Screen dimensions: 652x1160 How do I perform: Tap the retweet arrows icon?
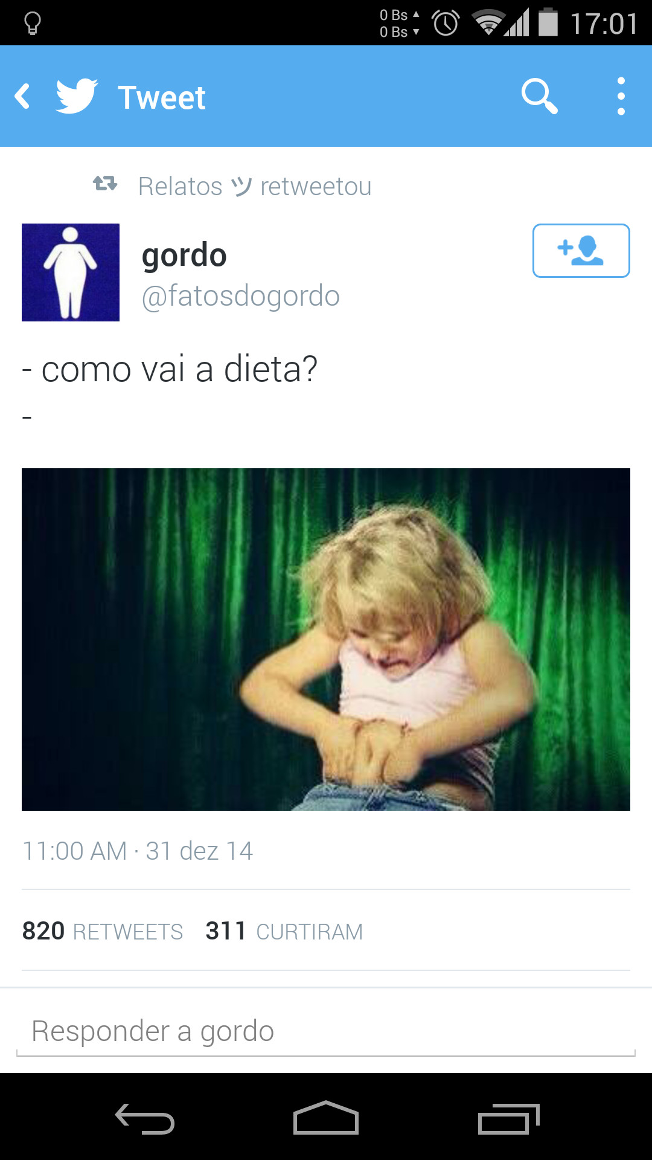click(105, 183)
